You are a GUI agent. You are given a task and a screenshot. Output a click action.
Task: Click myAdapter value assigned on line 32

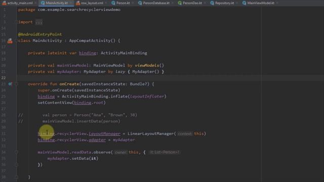[124, 140]
